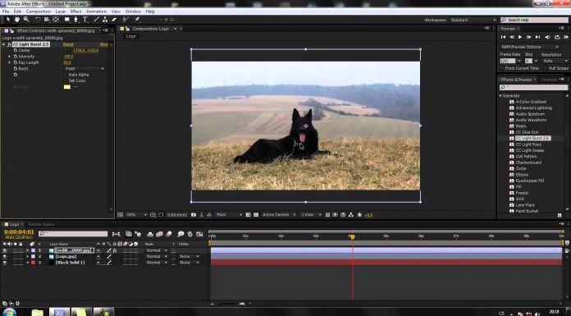Select the Zoom magnifier tool
Screen dimensions: 571x316
click(26, 20)
